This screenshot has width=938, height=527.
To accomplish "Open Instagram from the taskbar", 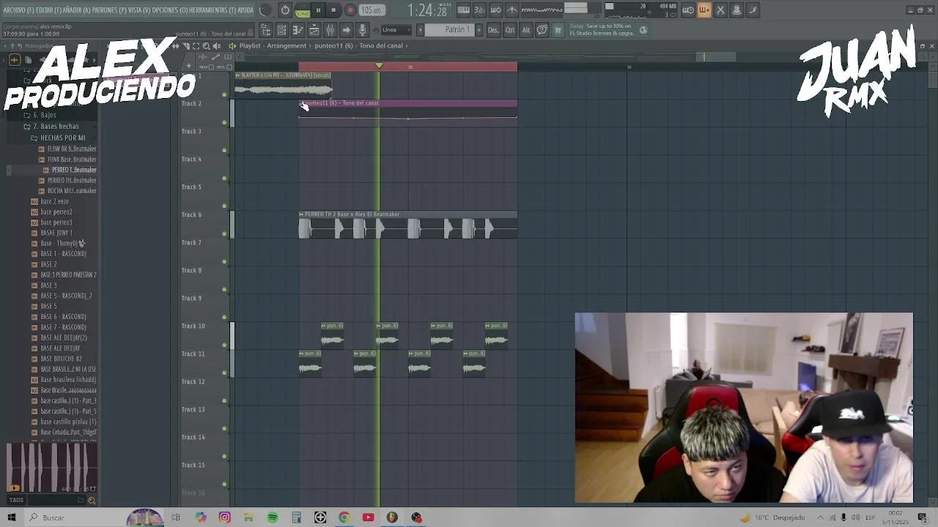I will [224, 517].
